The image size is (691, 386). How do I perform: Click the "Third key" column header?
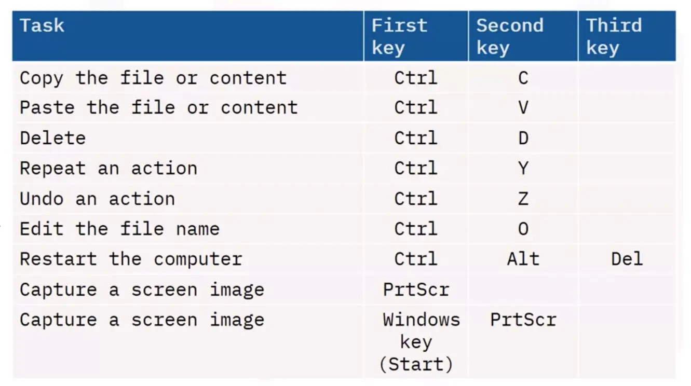coord(614,36)
